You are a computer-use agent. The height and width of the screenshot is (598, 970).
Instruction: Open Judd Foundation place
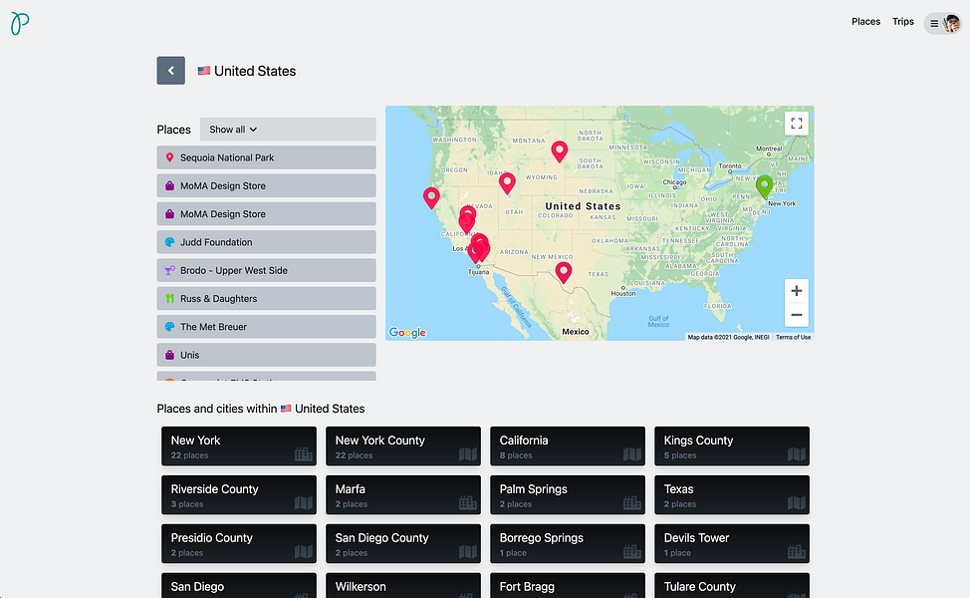click(x=266, y=242)
